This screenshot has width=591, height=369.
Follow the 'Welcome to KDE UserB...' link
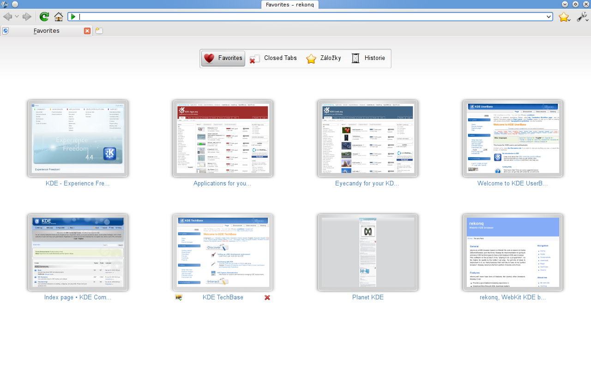pyautogui.click(x=513, y=184)
